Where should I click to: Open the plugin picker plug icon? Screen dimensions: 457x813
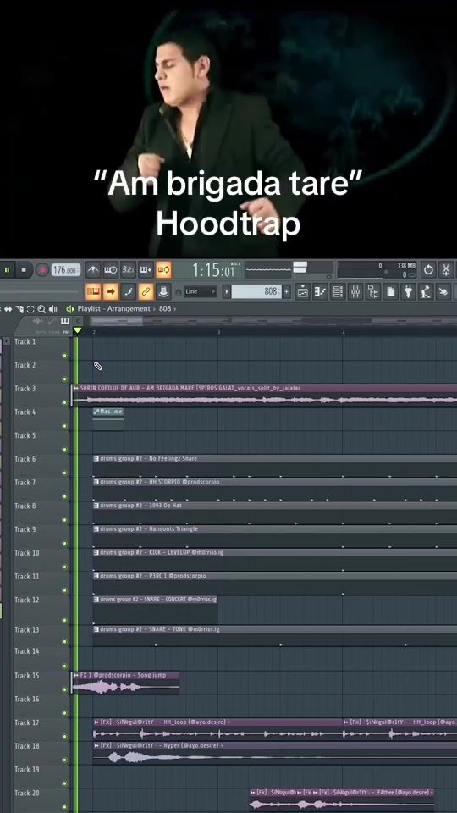[x=408, y=292]
